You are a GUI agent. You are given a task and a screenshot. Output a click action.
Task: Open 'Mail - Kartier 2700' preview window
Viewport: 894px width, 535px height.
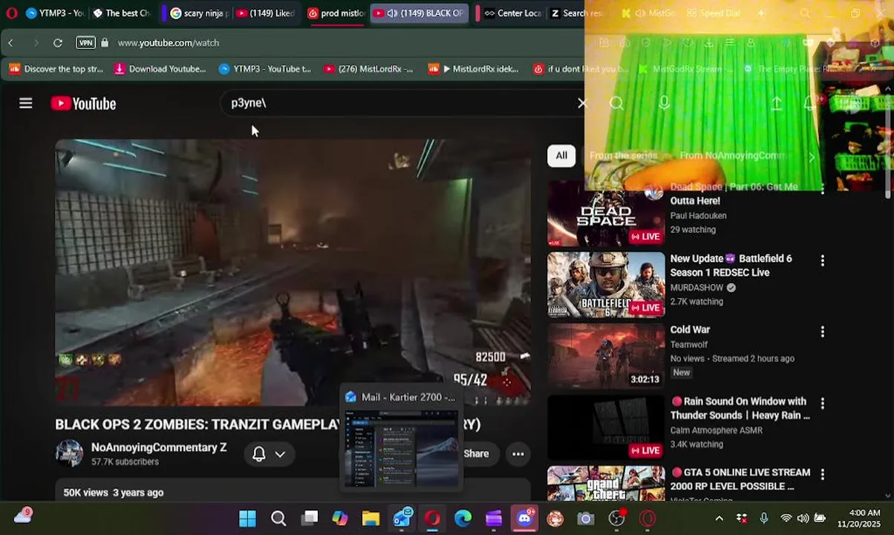coord(401,438)
